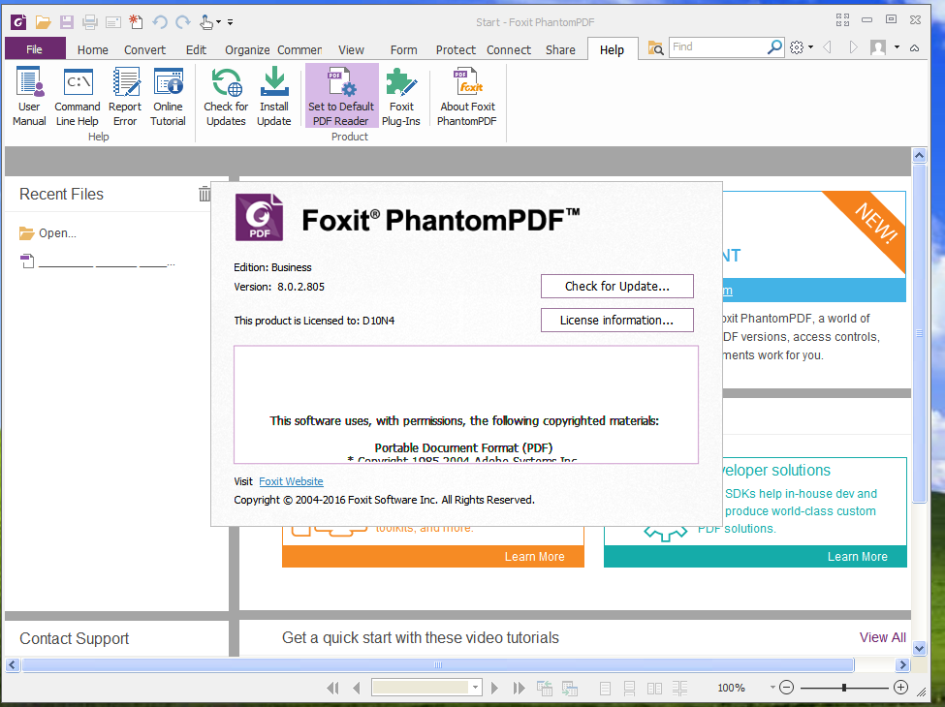Click the folder search icon beside Find
Screen dimensions: 945x707
(x=655, y=47)
